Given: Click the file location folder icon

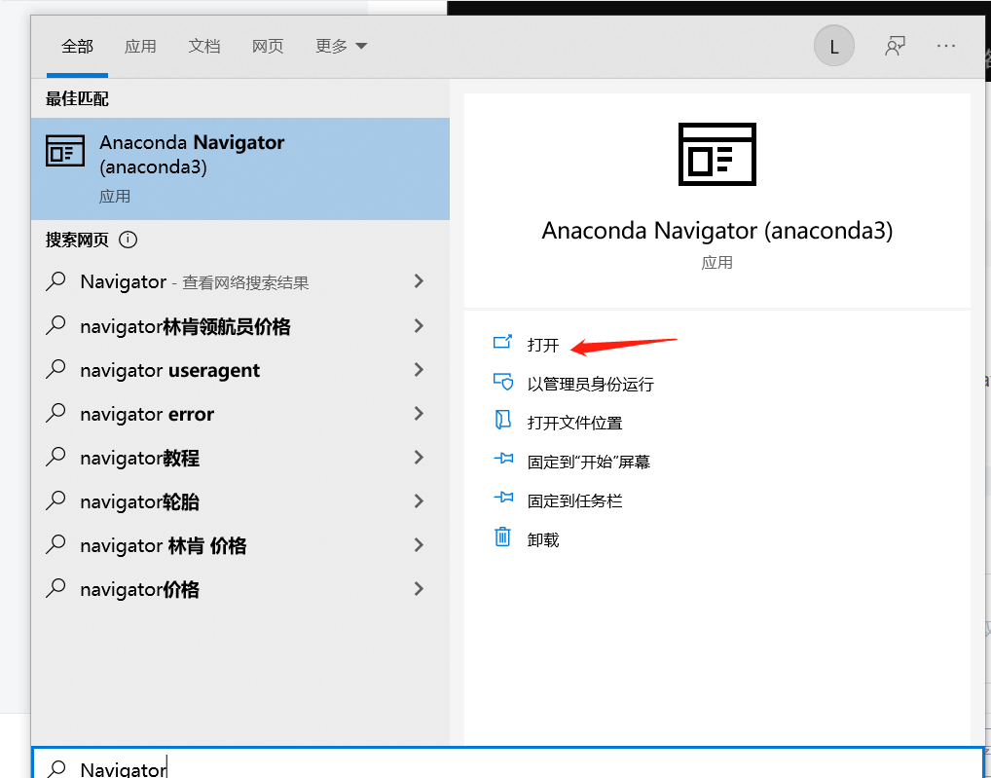Looking at the screenshot, I should click(502, 421).
